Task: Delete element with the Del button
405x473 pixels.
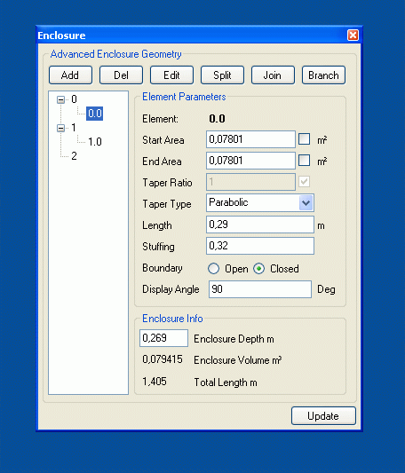Action: pyautogui.click(x=121, y=75)
